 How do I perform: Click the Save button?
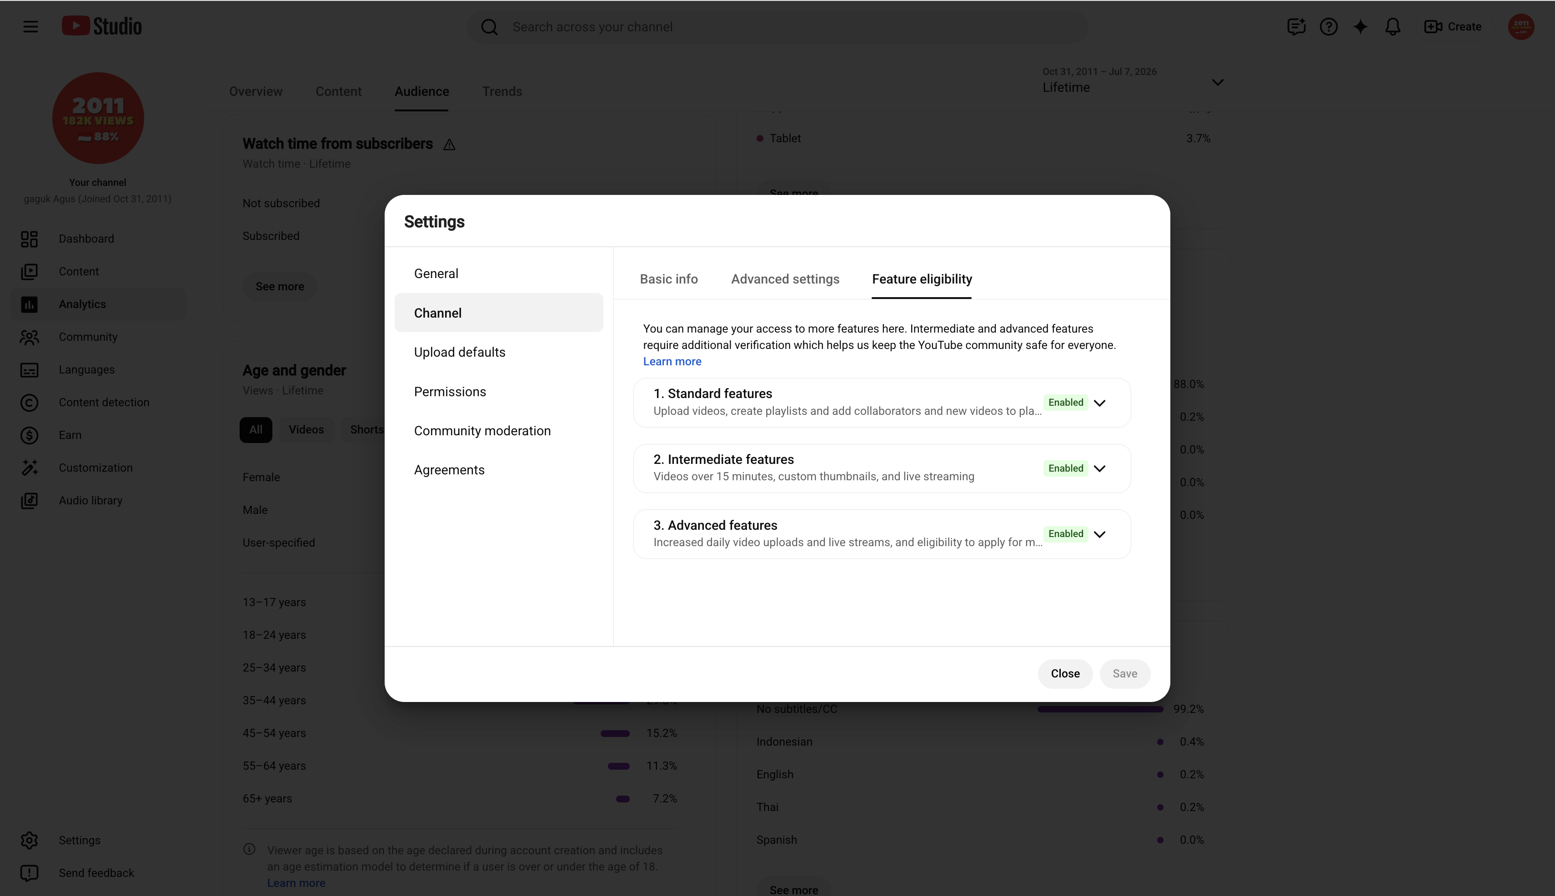point(1124,673)
